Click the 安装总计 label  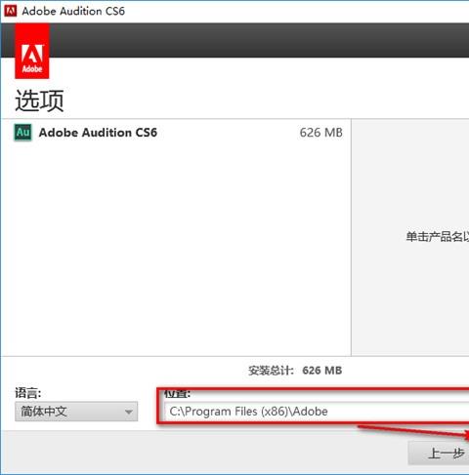[x=271, y=371]
